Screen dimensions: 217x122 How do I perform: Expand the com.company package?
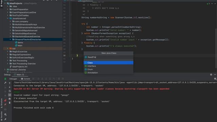pos(10,21)
